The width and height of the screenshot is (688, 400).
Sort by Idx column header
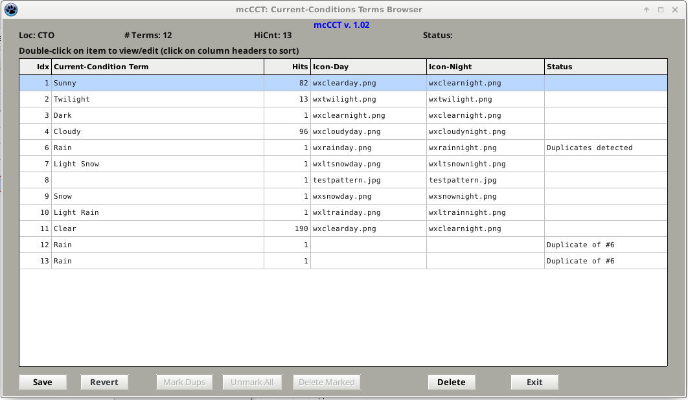(x=36, y=67)
